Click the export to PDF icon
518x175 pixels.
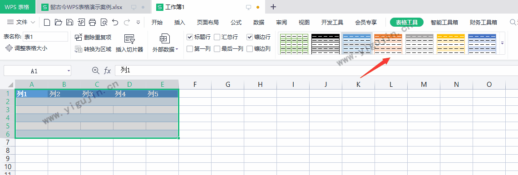tap(81, 22)
